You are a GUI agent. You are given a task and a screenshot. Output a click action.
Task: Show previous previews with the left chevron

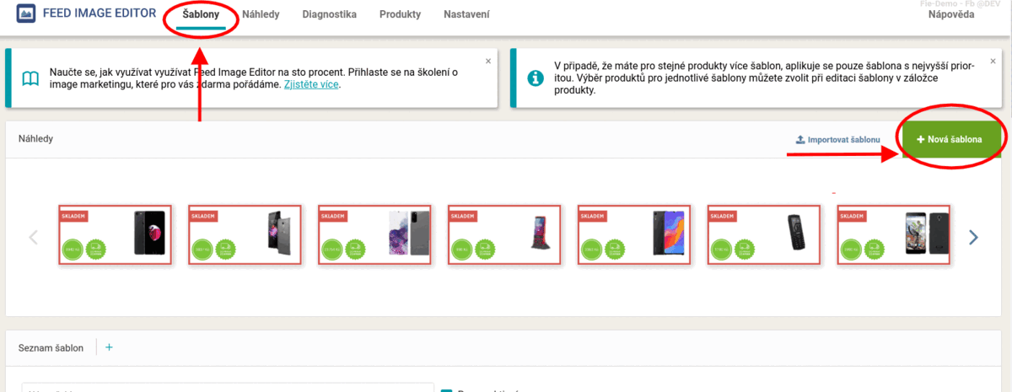coord(34,237)
